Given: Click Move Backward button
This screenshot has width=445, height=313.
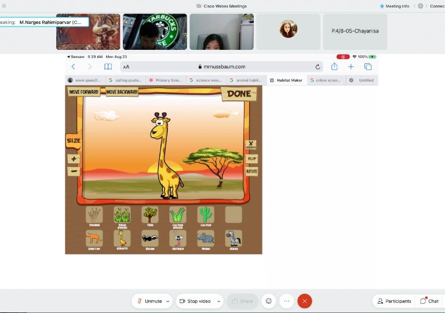Looking at the screenshot, I should click(122, 92).
